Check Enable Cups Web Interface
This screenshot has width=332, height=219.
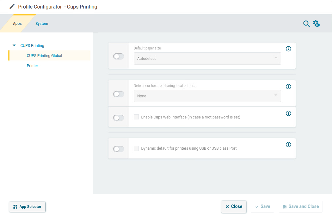(x=136, y=117)
